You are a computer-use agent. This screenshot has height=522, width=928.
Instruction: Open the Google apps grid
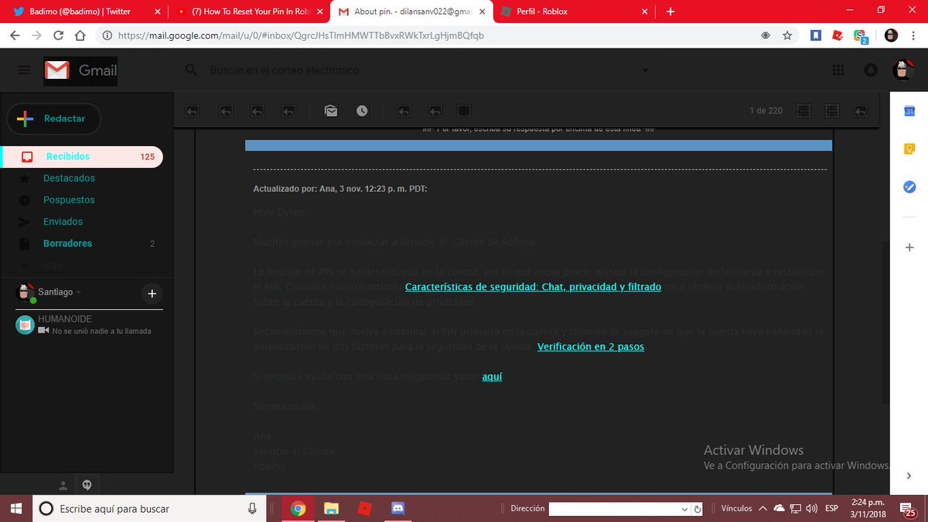838,70
